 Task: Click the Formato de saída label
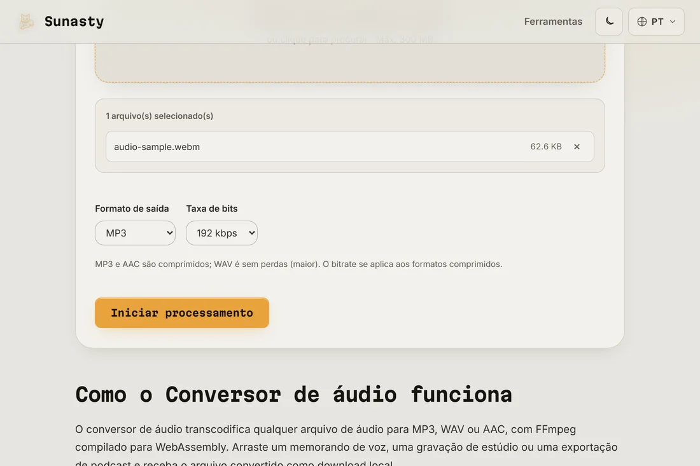(132, 209)
